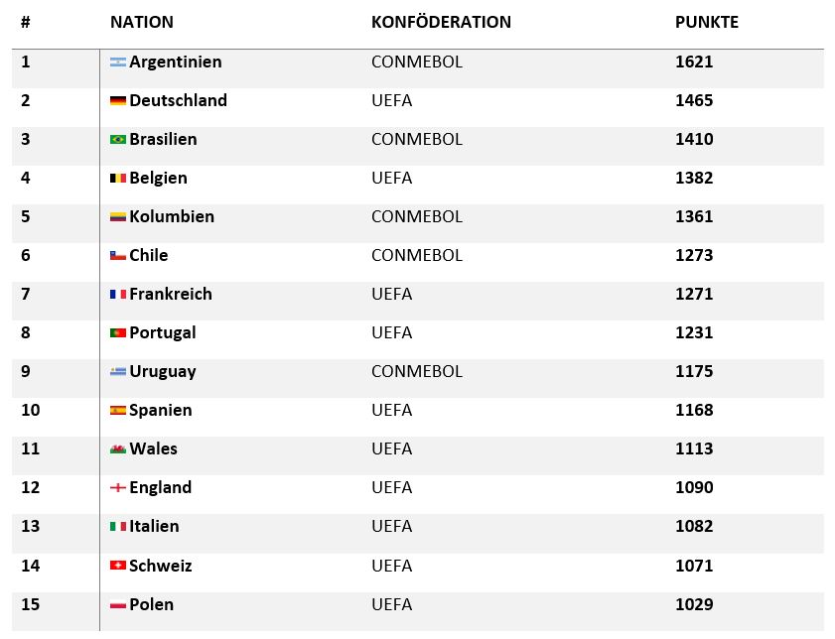Click the Chile flag icon
The height and width of the screenshot is (639, 835).
click(x=117, y=256)
